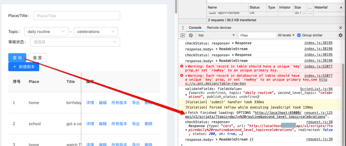This screenshot has height=146, width=346.
Task: Click the console prompt caret at bottom
Action: tap(181, 145)
